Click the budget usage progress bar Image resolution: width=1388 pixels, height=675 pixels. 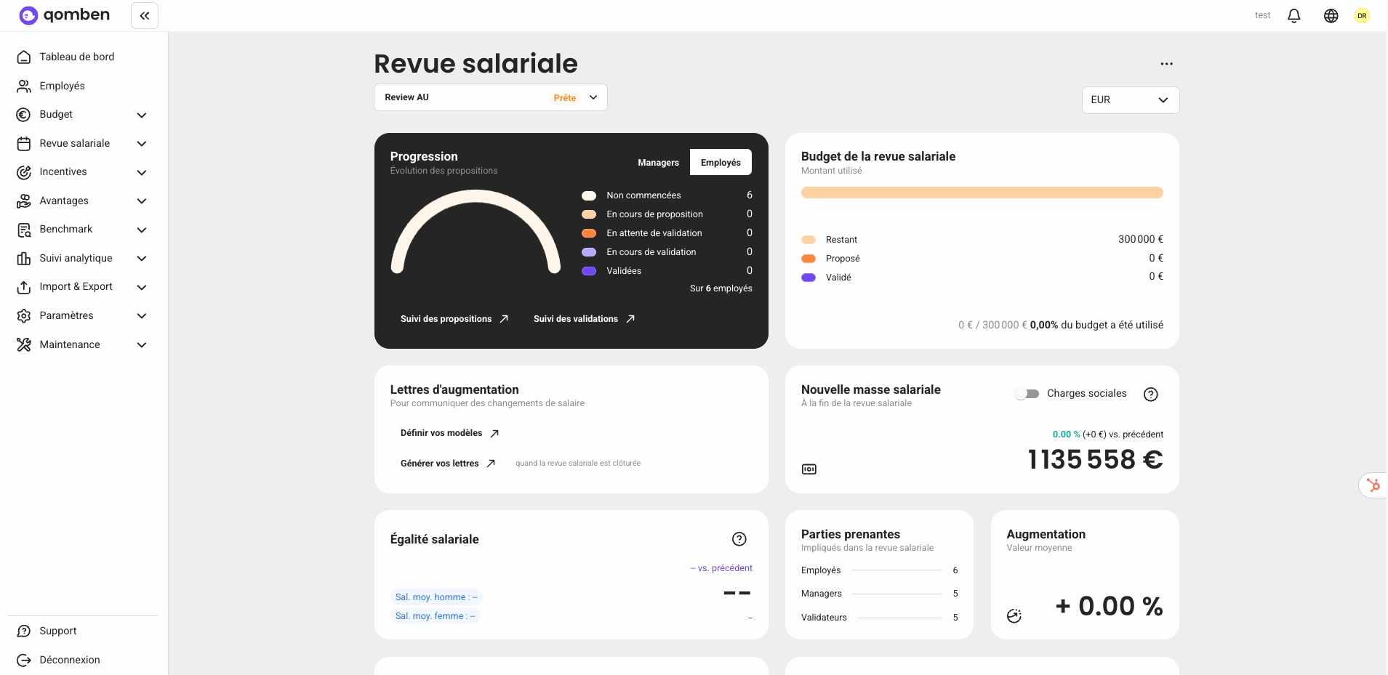(x=982, y=193)
